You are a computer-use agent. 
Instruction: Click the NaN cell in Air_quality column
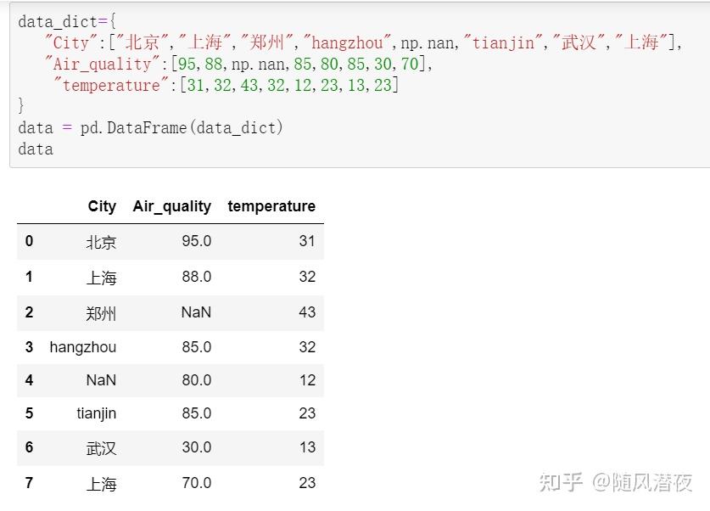point(196,312)
